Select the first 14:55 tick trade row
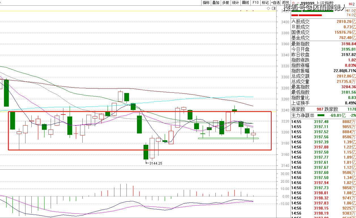Image resolution: width=356 pixels, height=218 pixels. [x=323, y=122]
